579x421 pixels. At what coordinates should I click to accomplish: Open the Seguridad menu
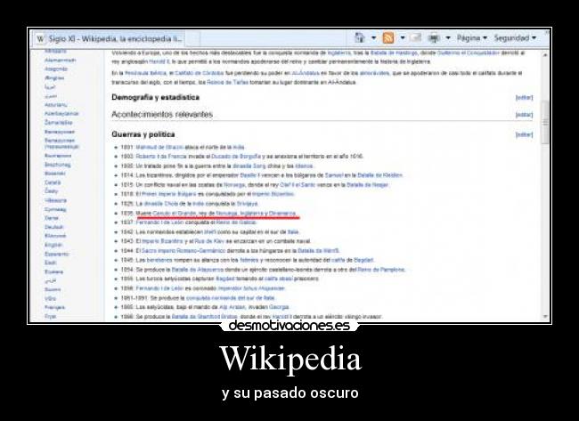point(515,38)
